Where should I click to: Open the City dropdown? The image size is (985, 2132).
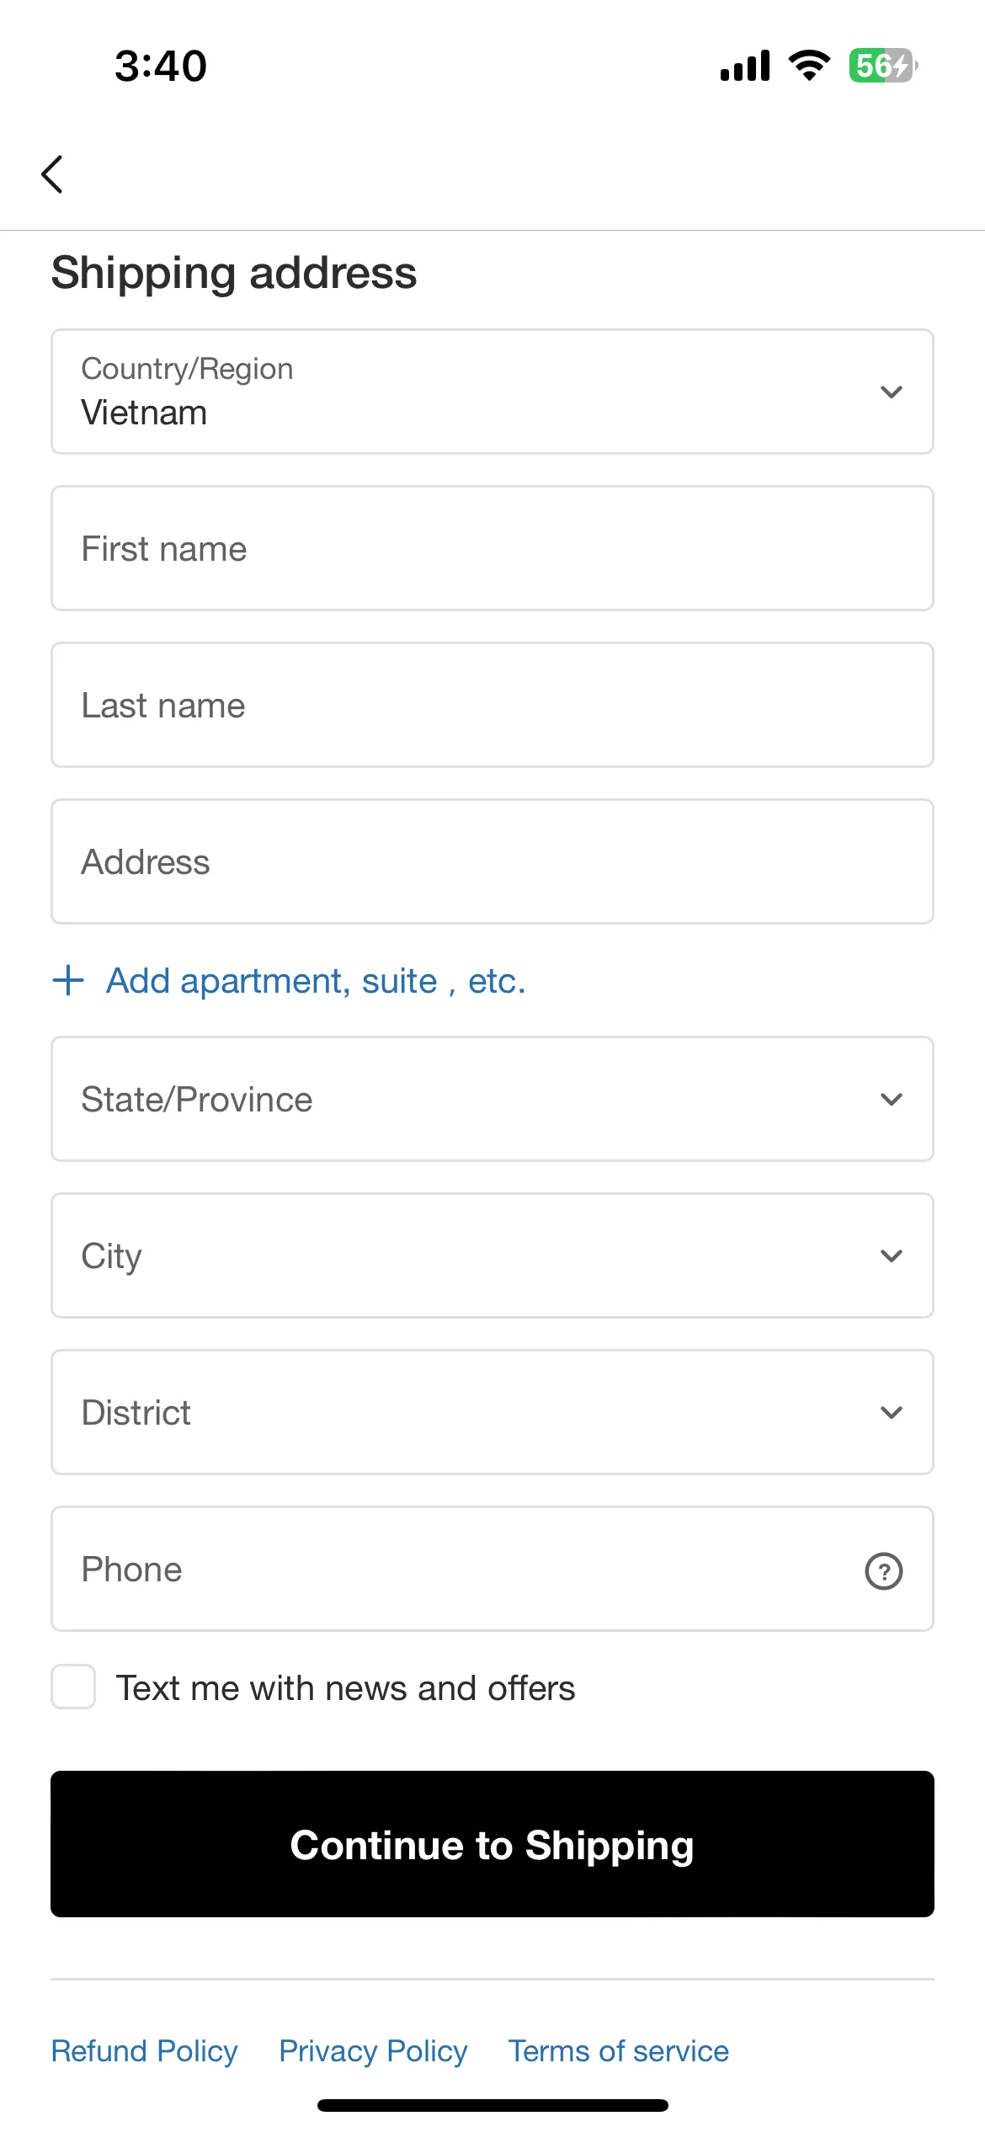492,1255
